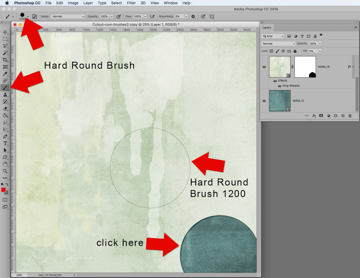360x278 pixels.
Task: Select the Magic Wand tool
Action: pyautogui.click(x=5, y=53)
